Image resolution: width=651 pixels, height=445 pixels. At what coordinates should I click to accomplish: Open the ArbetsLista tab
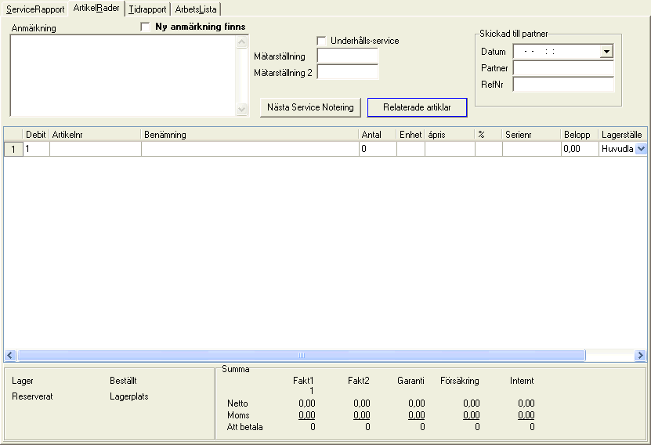[x=196, y=9]
